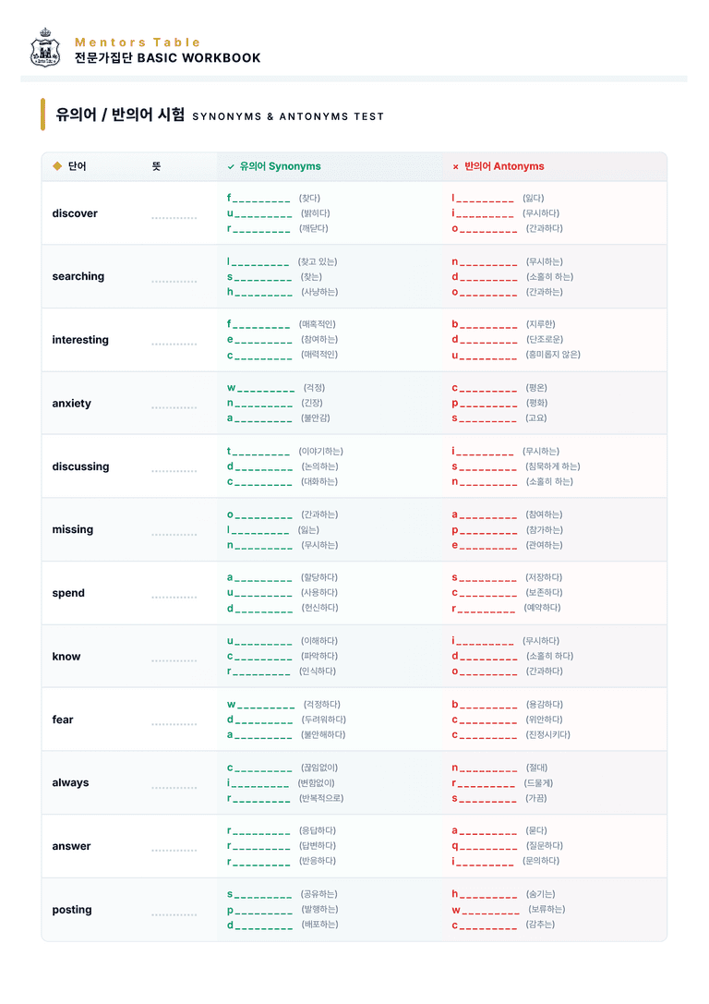The image size is (709, 1004).
Task: Click the antonym blank starting with b (지루한)
Action: [x=485, y=325]
